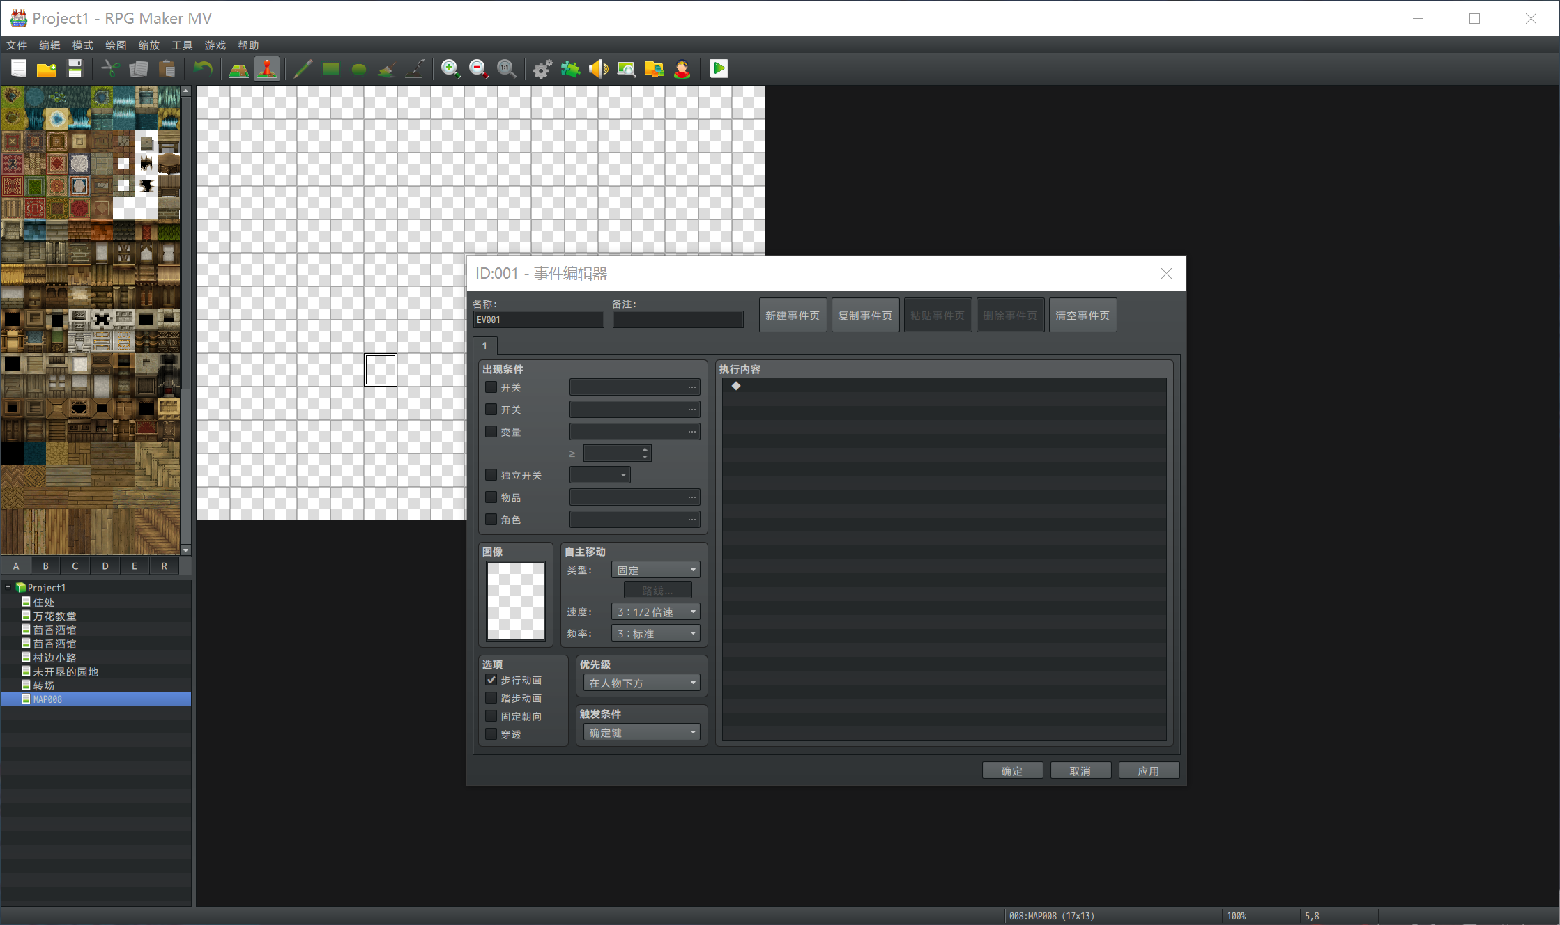Click the Zoom In magnifier icon
Viewport: 1560px width, 925px height.
point(451,69)
